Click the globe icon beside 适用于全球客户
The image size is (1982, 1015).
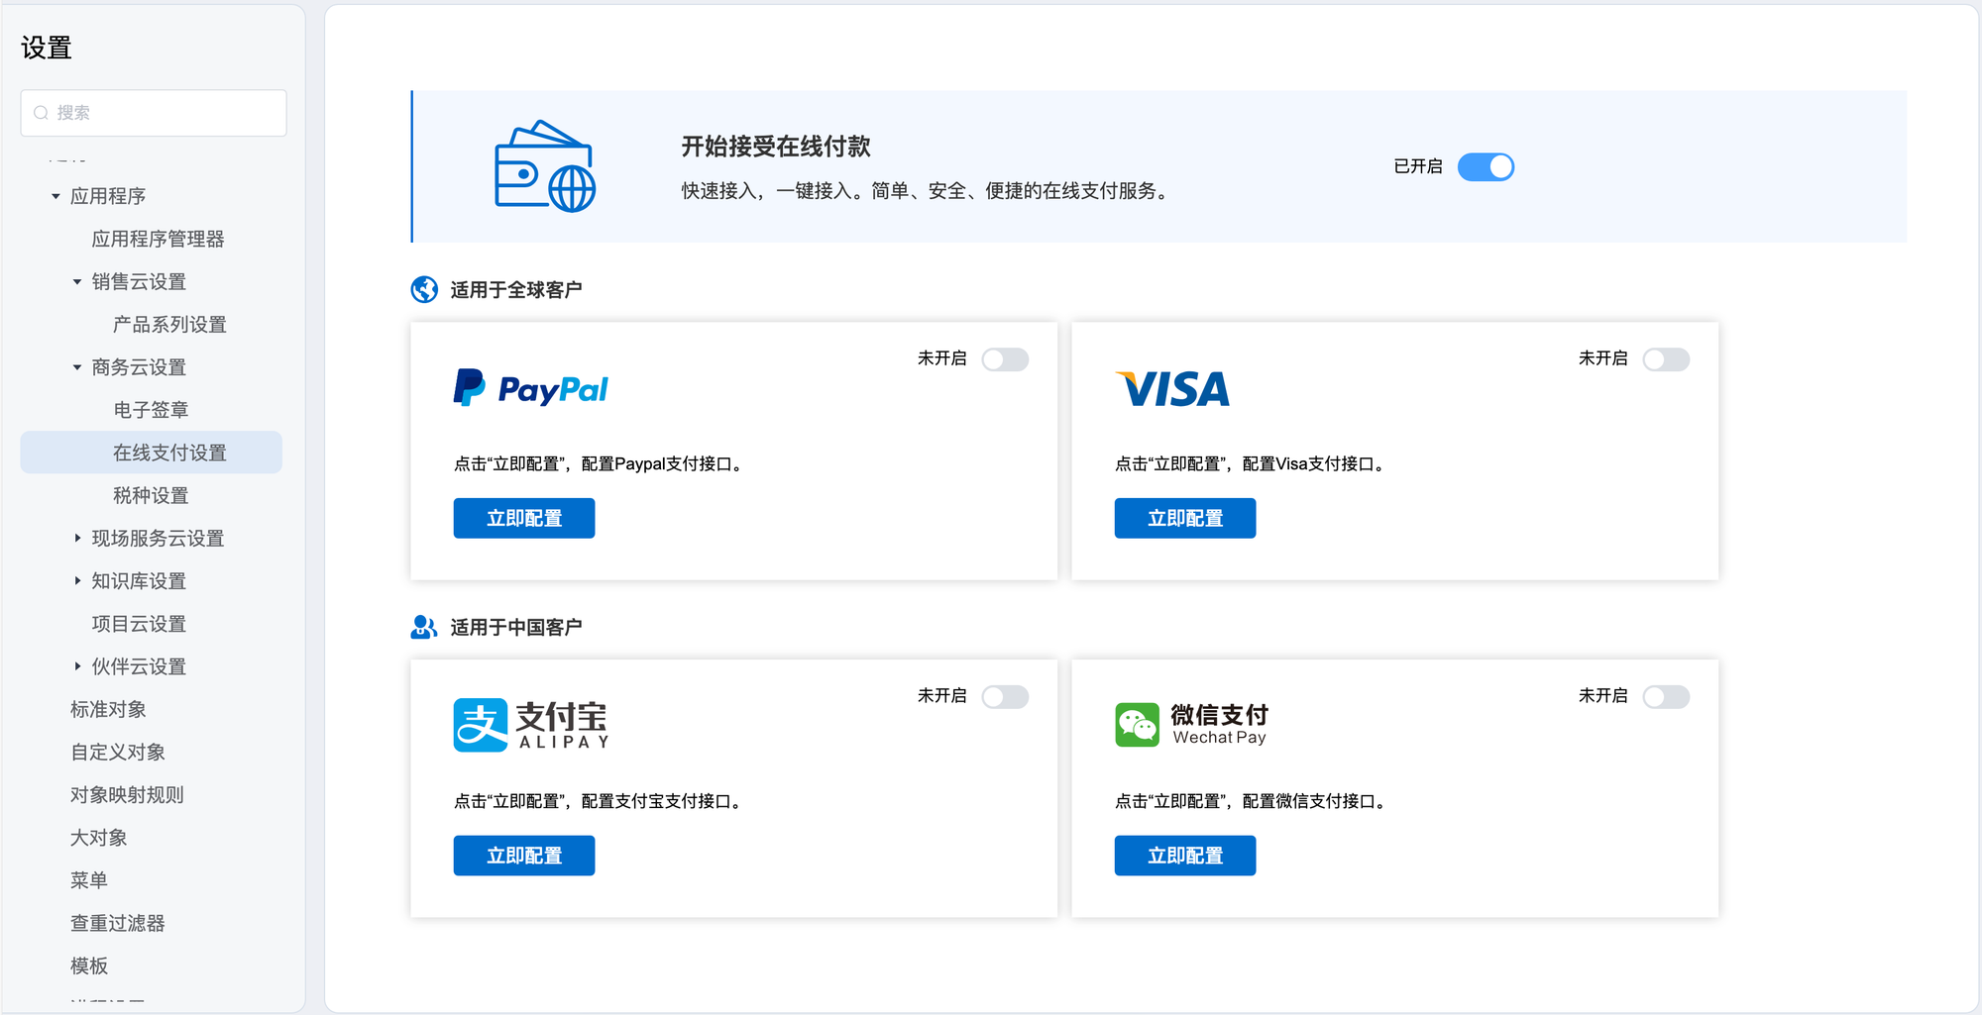click(x=424, y=289)
